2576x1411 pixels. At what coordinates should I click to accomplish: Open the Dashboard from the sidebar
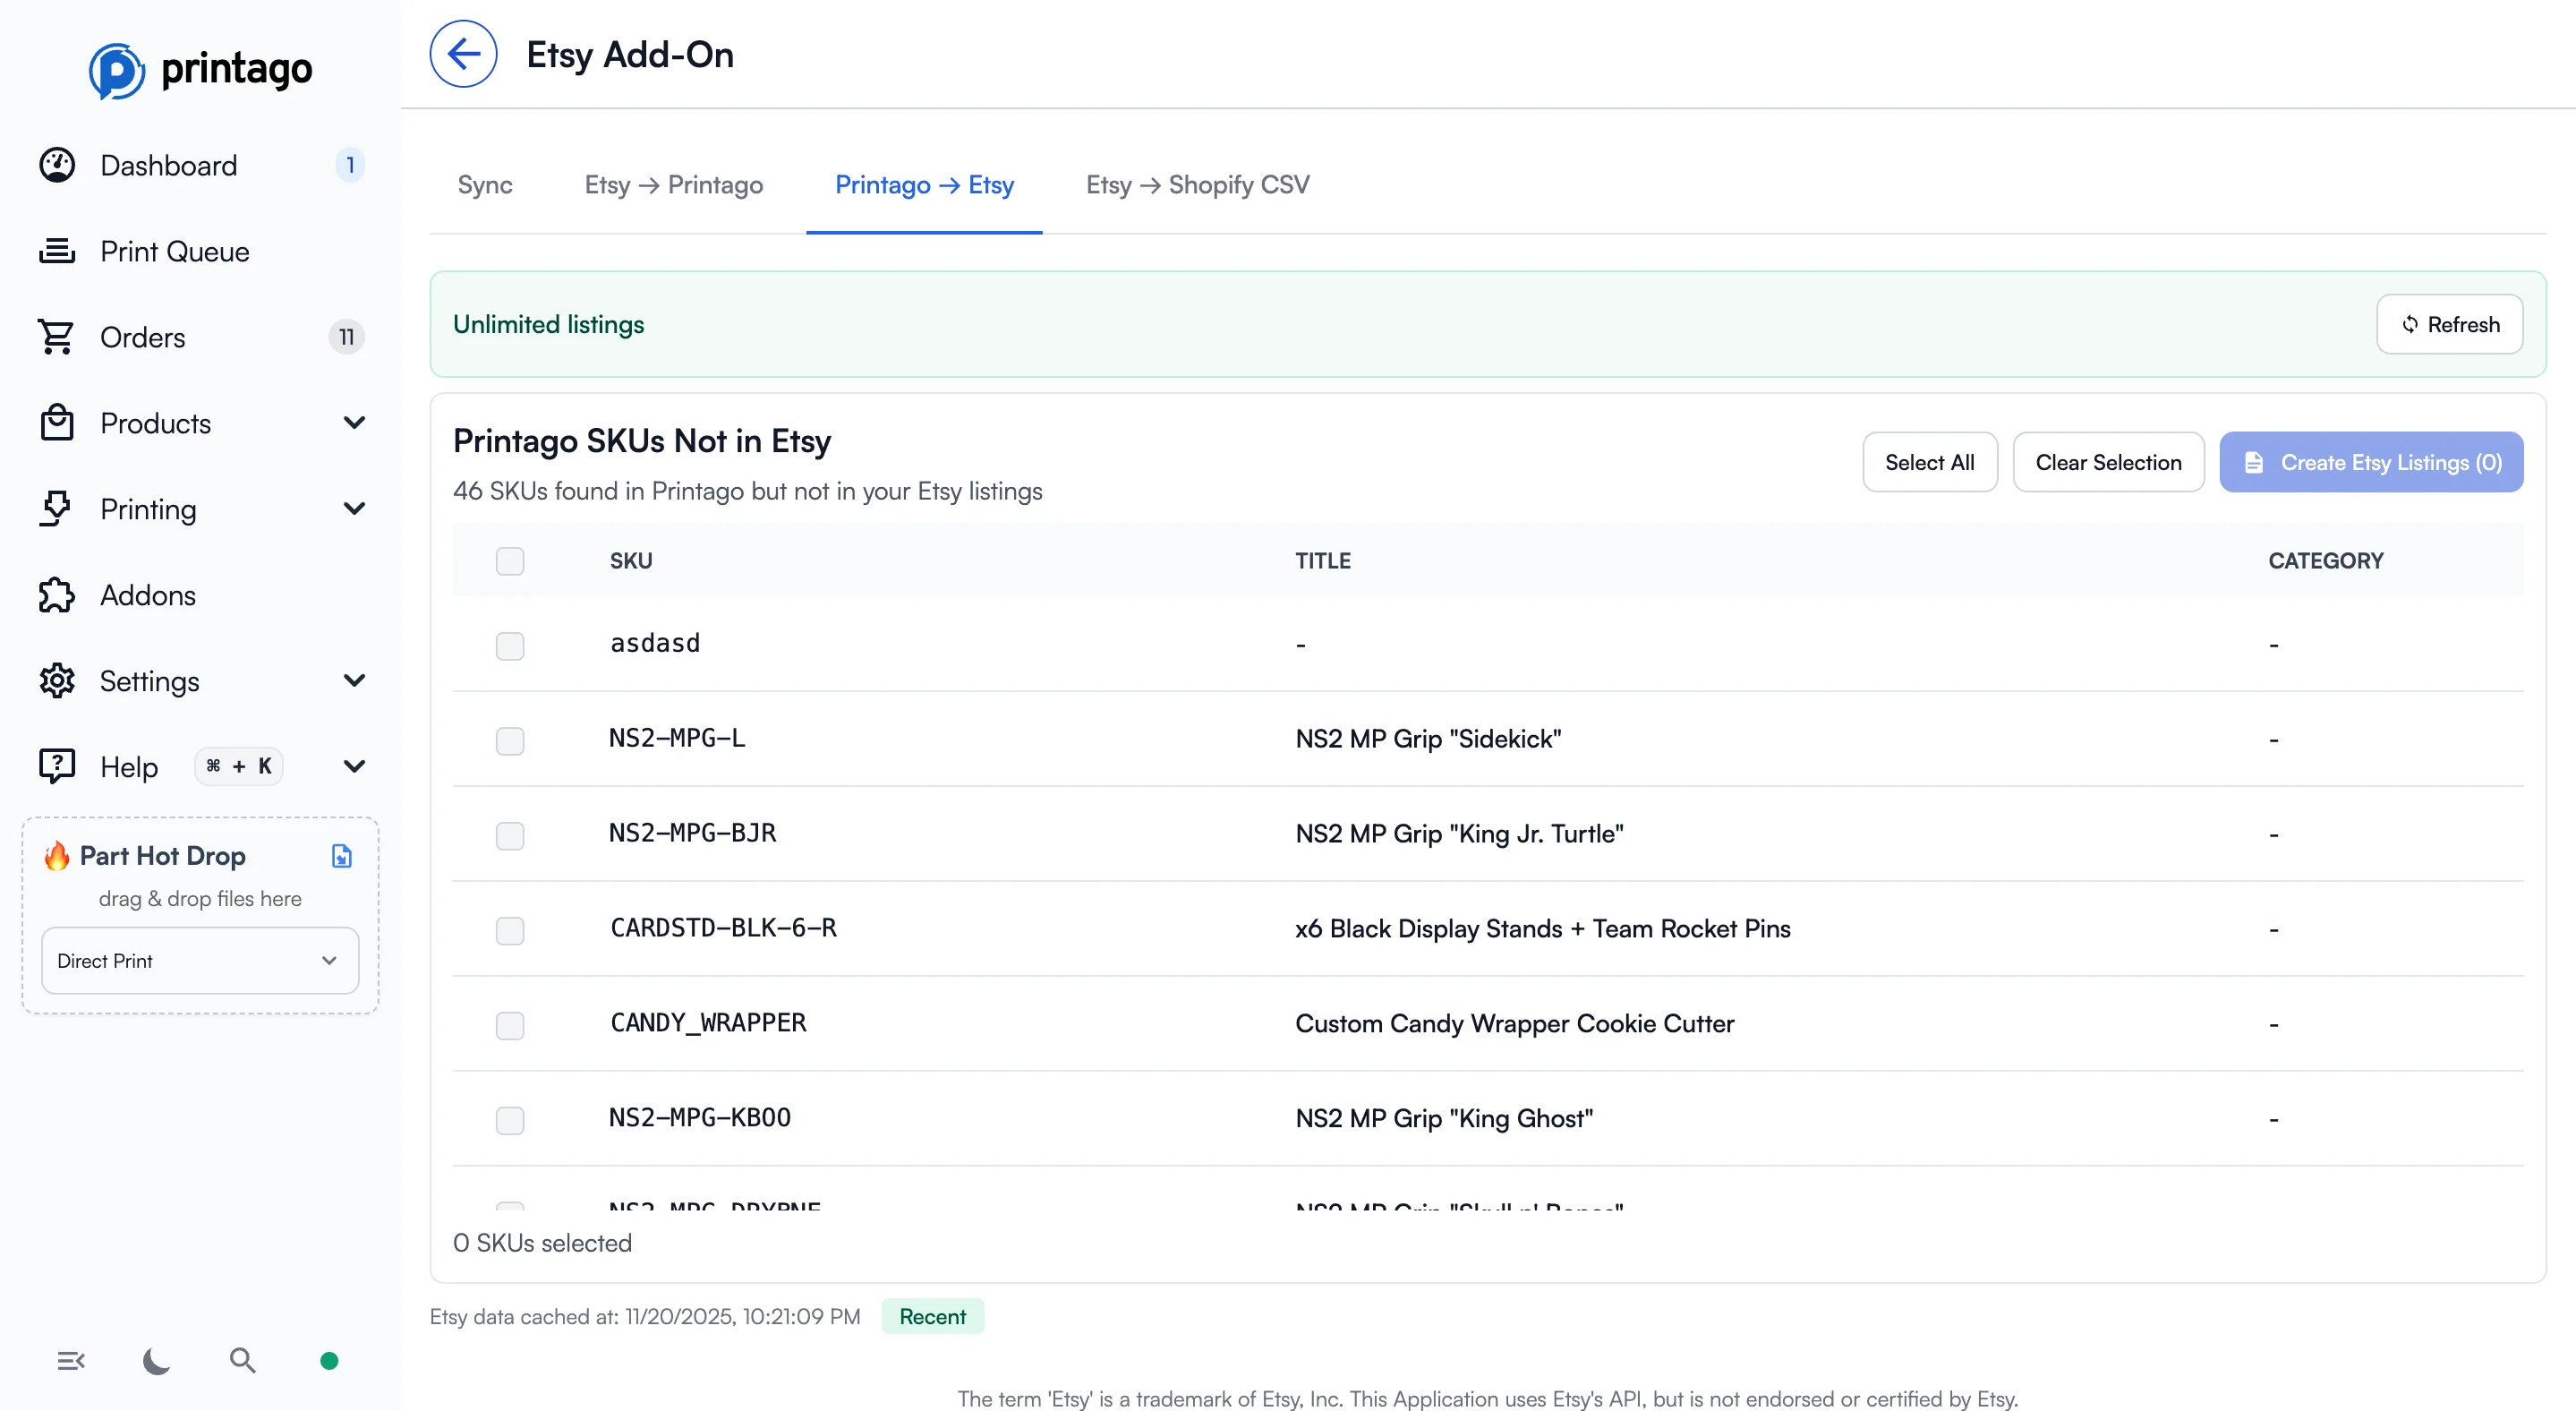[168, 165]
